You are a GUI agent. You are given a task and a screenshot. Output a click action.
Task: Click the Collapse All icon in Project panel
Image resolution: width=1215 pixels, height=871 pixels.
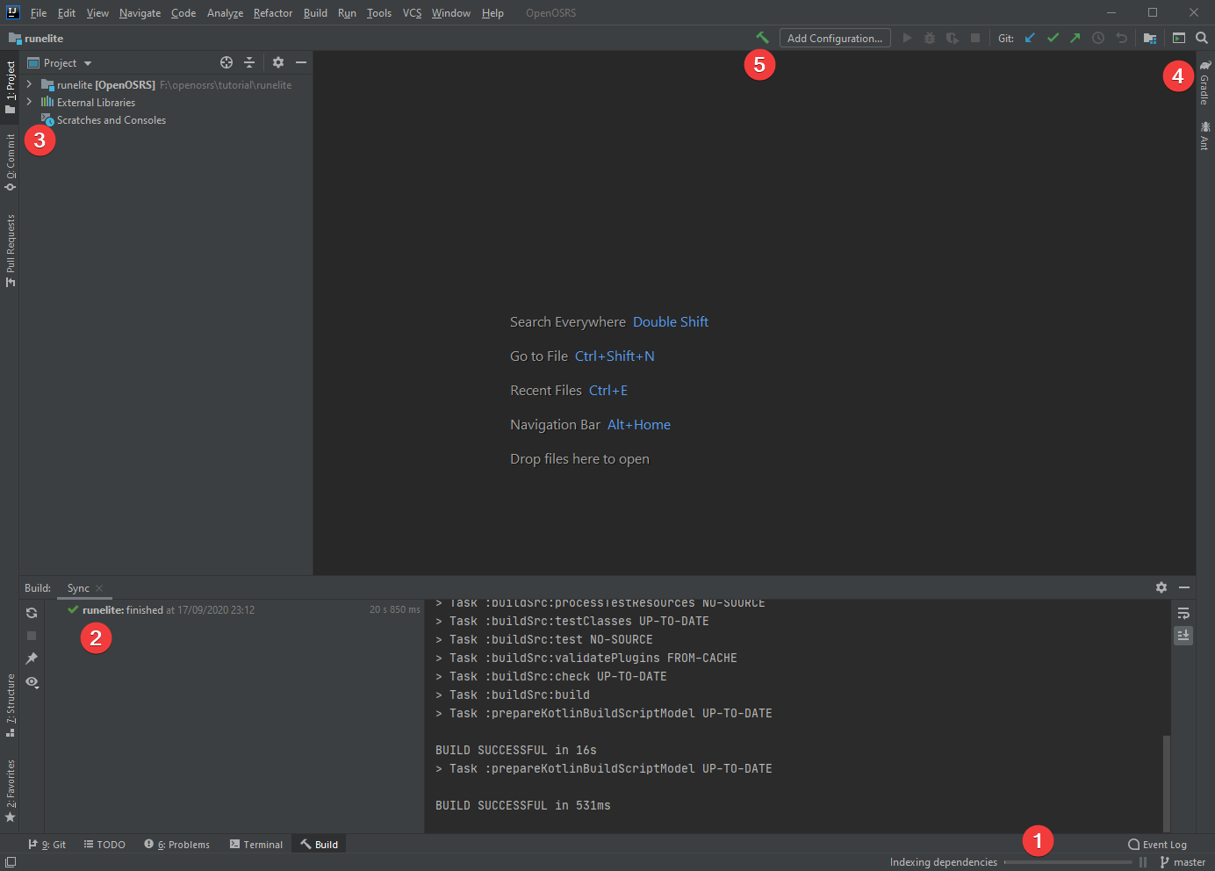pos(249,62)
